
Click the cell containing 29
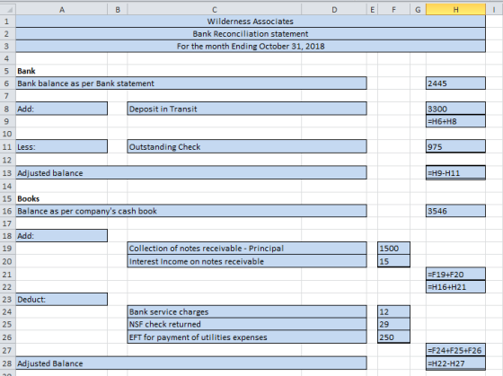pos(393,324)
